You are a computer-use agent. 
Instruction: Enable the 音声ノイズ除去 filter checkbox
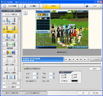pyautogui.click(x=4, y=61)
